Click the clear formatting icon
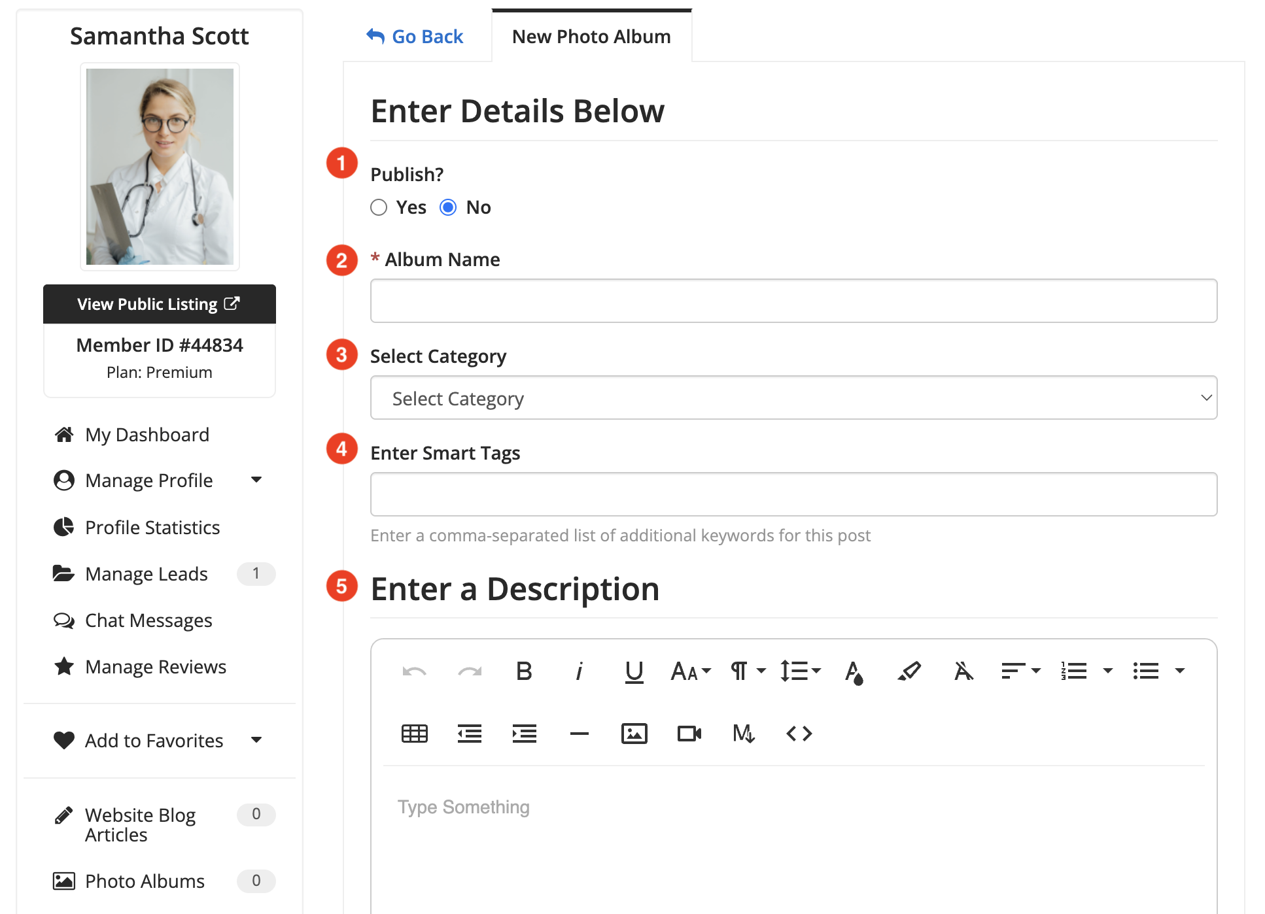The width and height of the screenshot is (1265, 914). (963, 671)
